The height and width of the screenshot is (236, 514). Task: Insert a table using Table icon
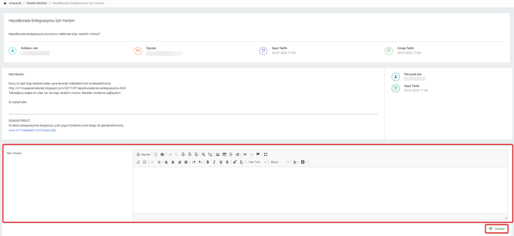click(x=224, y=155)
